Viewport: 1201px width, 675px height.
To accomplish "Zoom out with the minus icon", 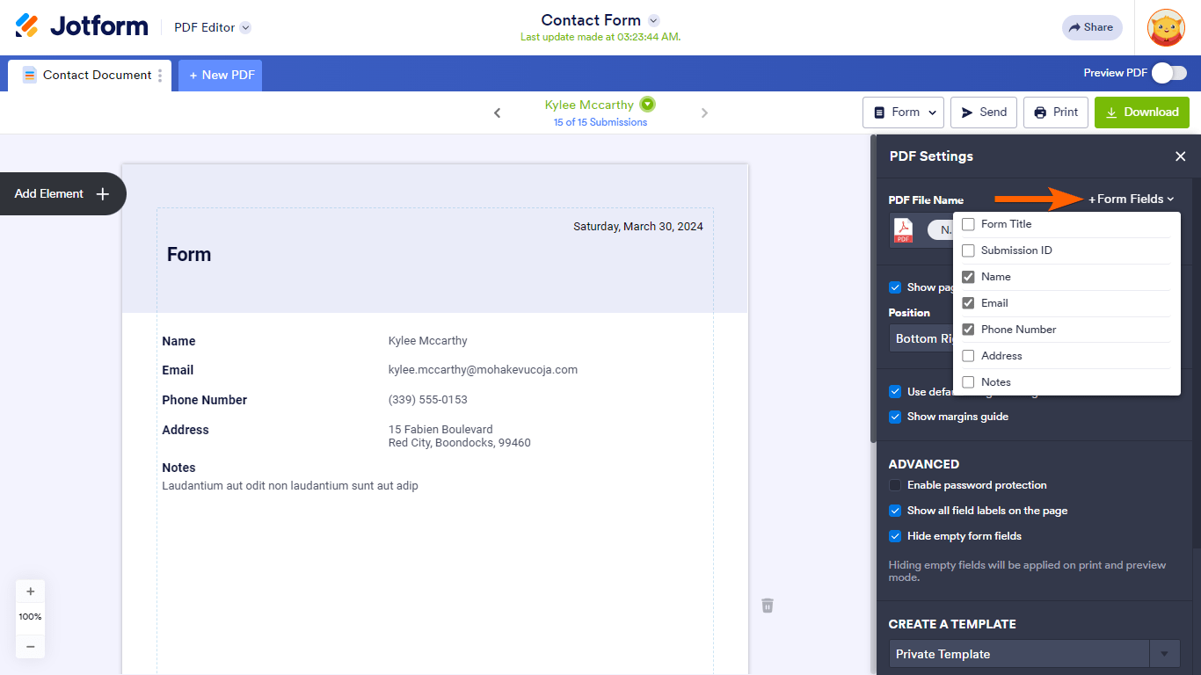I will coord(30,646).
